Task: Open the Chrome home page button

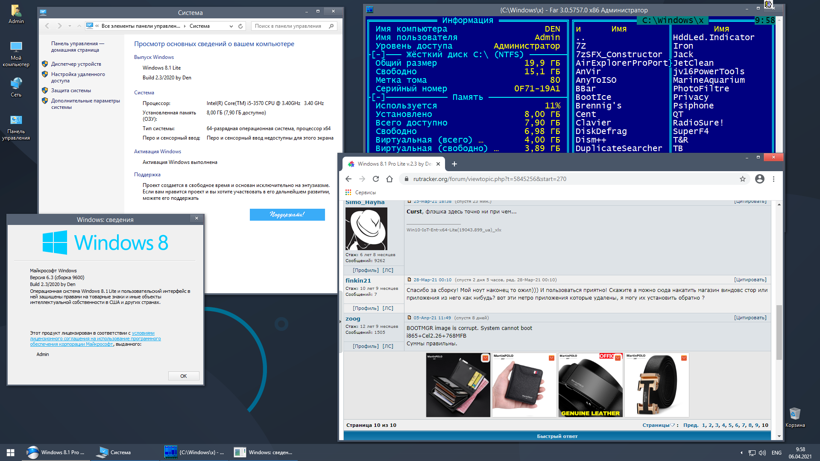Action: point(389,179)
